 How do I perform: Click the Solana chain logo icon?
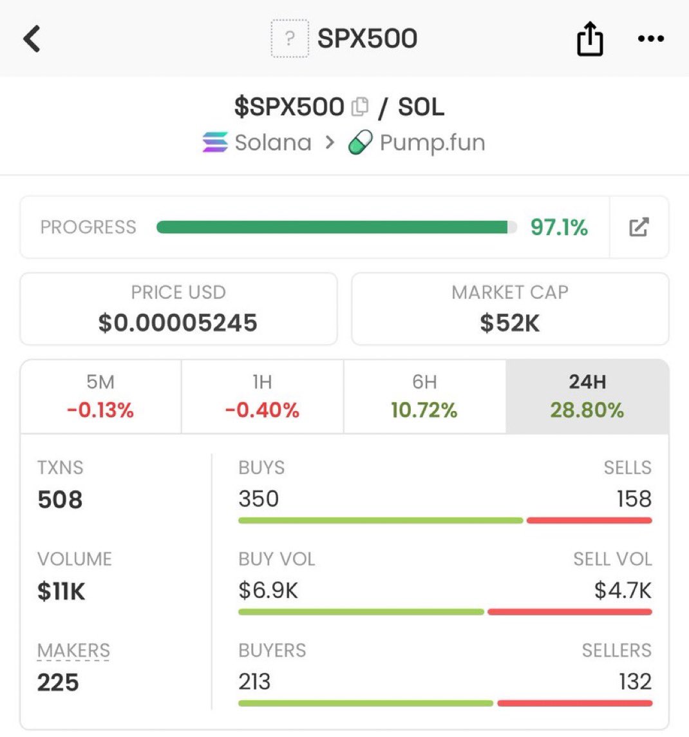[x=215, y=142]
